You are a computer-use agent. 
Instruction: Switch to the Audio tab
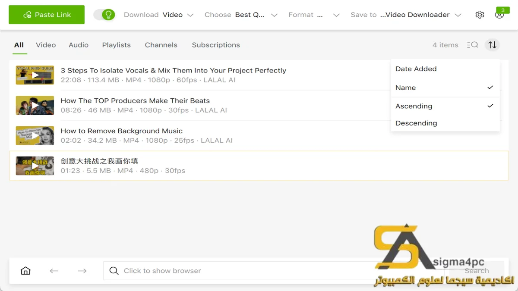(x=79, y=45)
